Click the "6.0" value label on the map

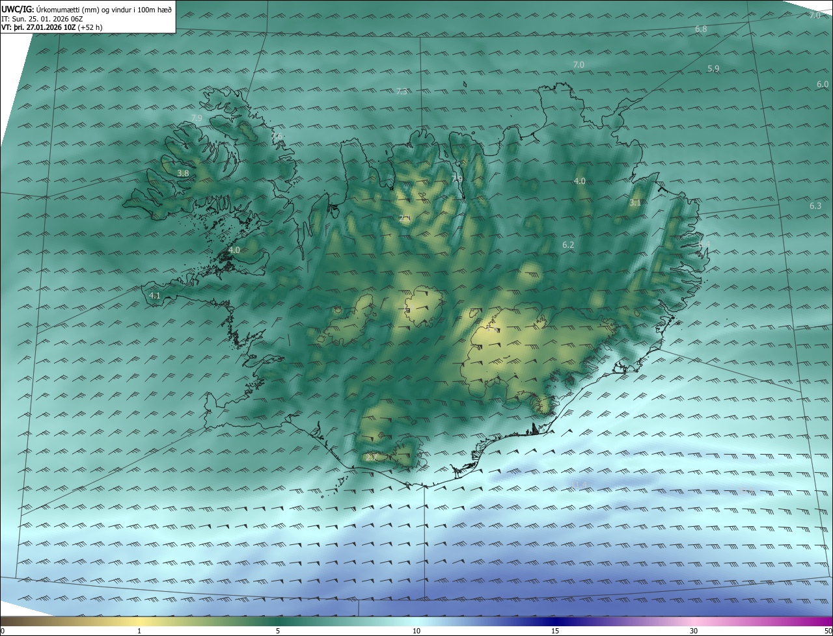823,85
